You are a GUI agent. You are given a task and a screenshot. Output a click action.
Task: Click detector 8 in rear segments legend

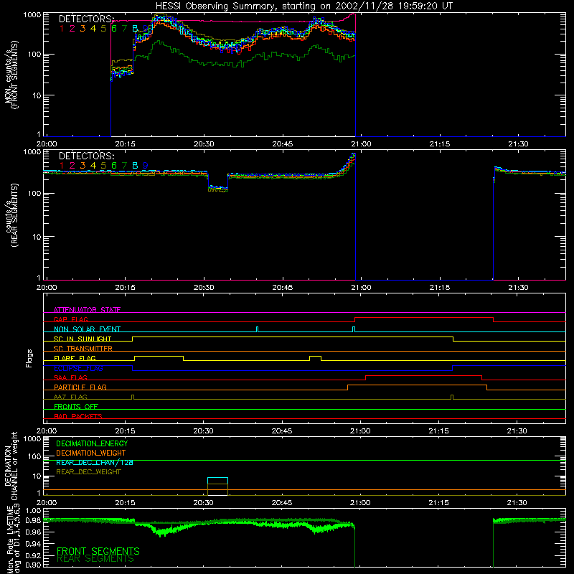tap(135, 166)
